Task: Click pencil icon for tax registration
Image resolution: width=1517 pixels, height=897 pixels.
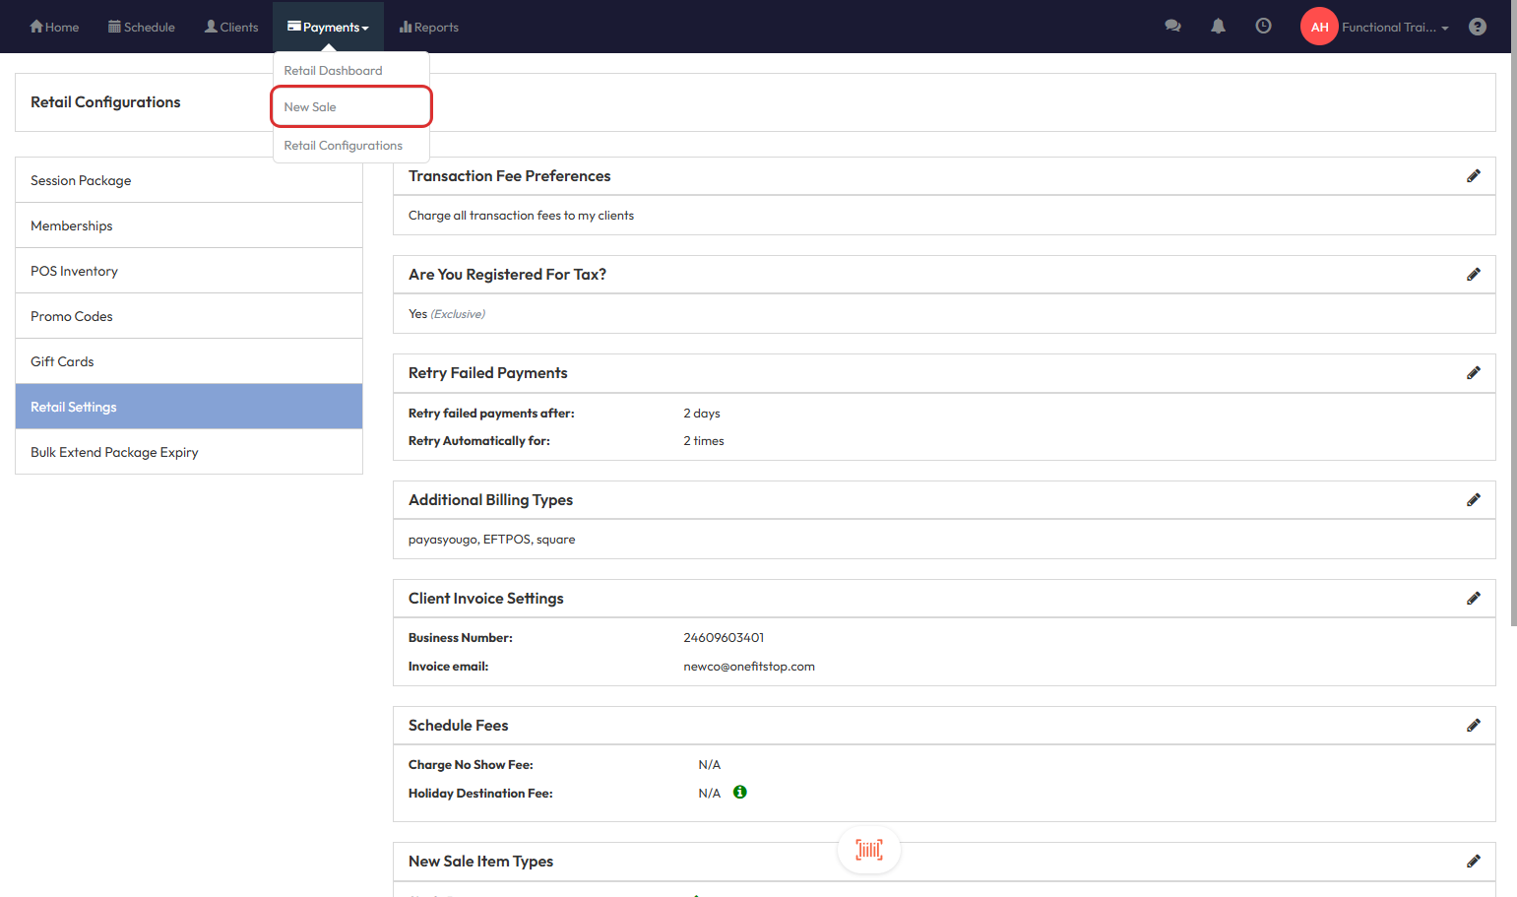Action: pos(1473,275)
